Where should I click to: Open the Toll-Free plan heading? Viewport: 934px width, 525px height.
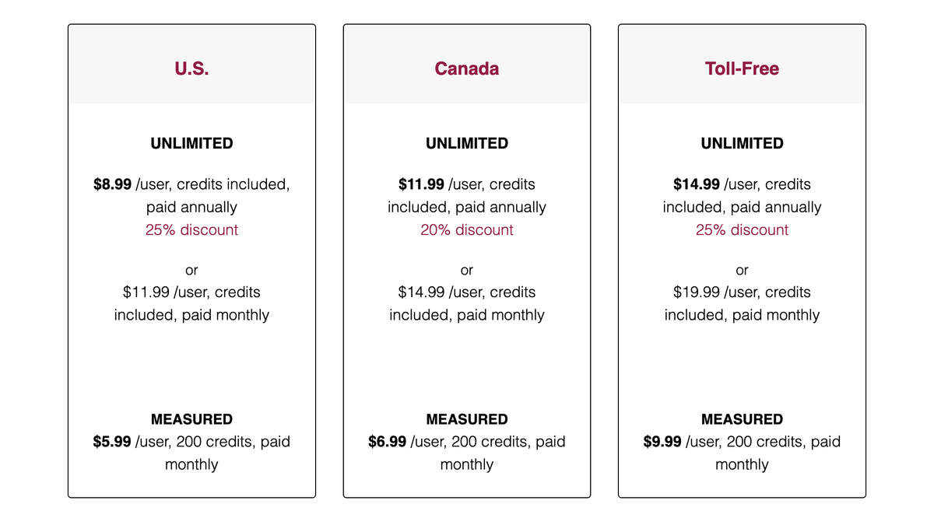[x=742, y=68]
